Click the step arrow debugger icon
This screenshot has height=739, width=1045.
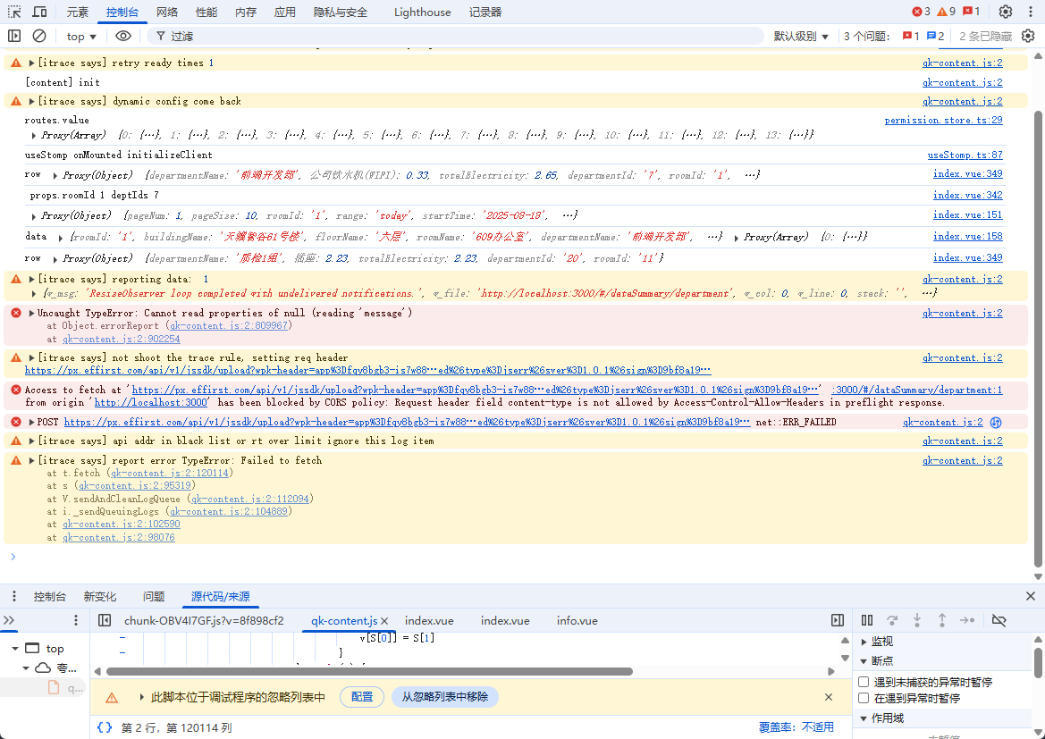(967, 620)
